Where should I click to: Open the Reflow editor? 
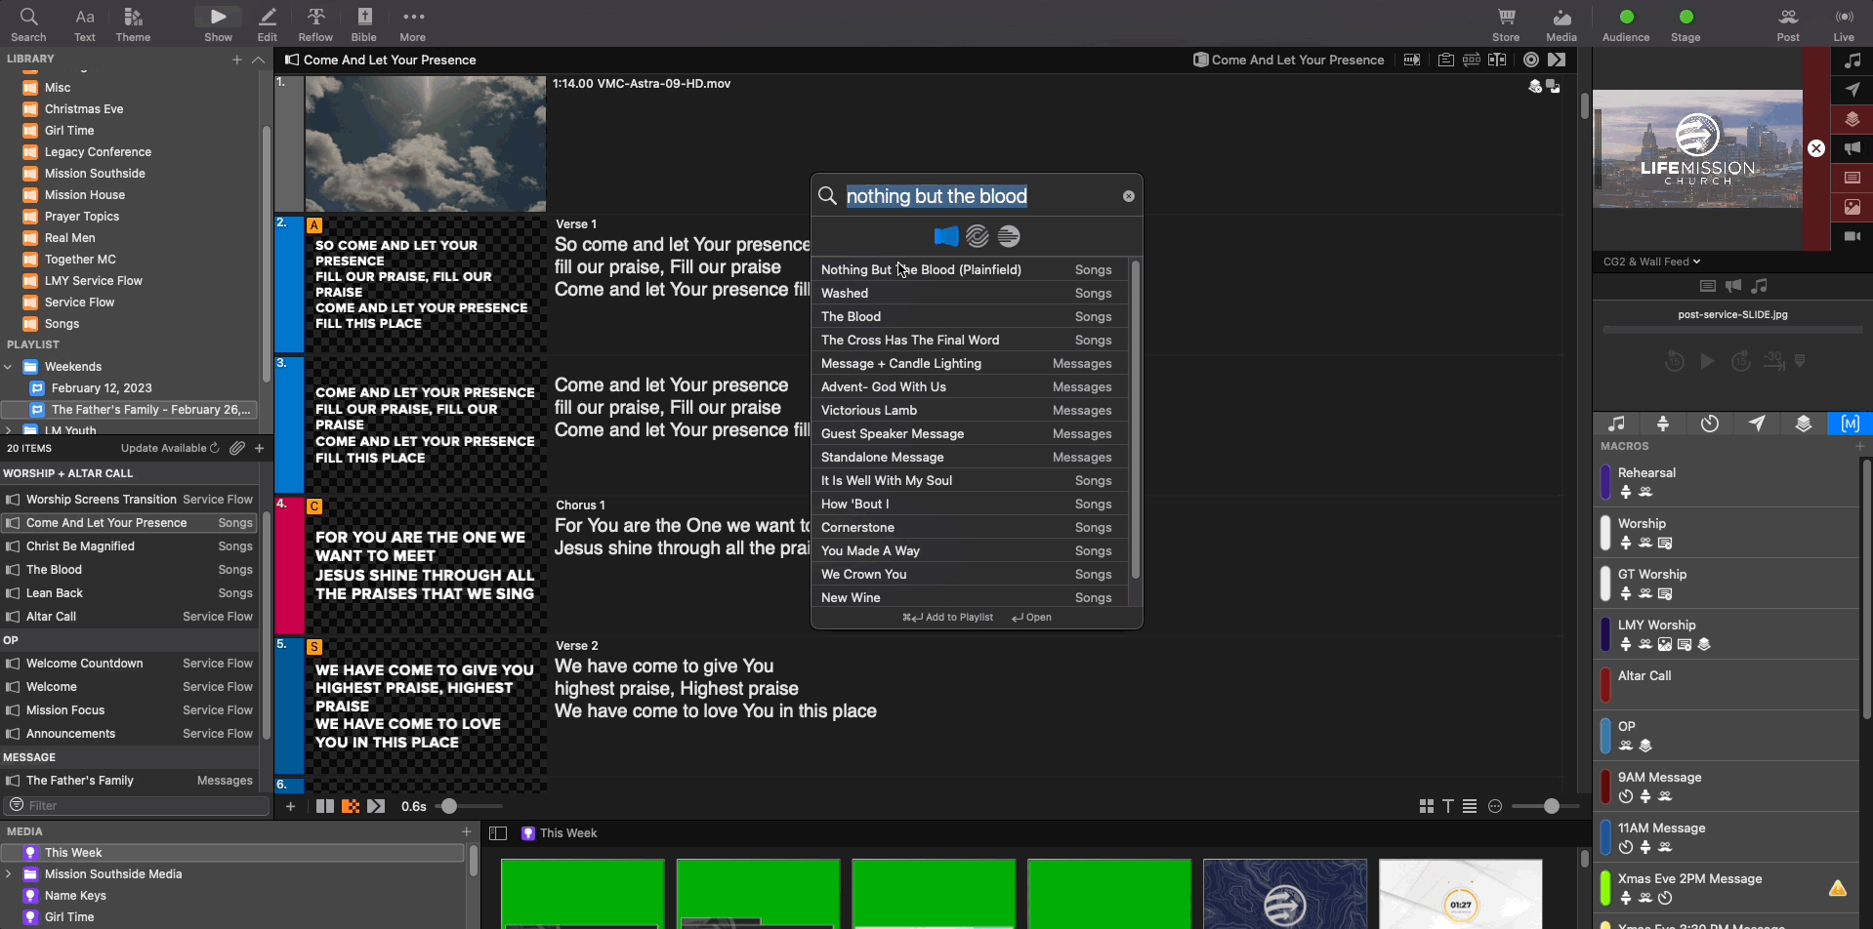[315, 24]
